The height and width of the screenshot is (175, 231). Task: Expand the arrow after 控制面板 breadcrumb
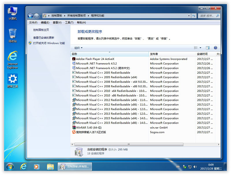point(65,16)
